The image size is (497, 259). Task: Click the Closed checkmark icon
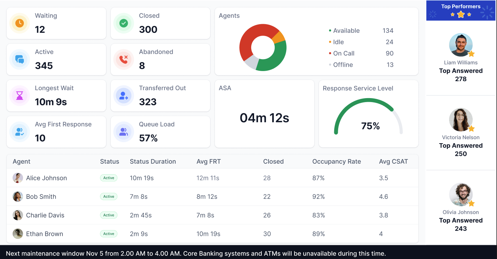click(123, 23)
